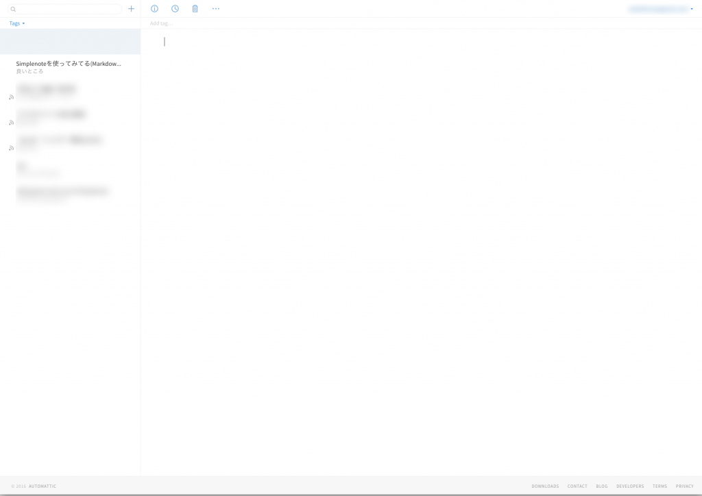The width and height of the screenshot is (702, 496).
Task: Open the Downloads footer link
Action: 545,486
